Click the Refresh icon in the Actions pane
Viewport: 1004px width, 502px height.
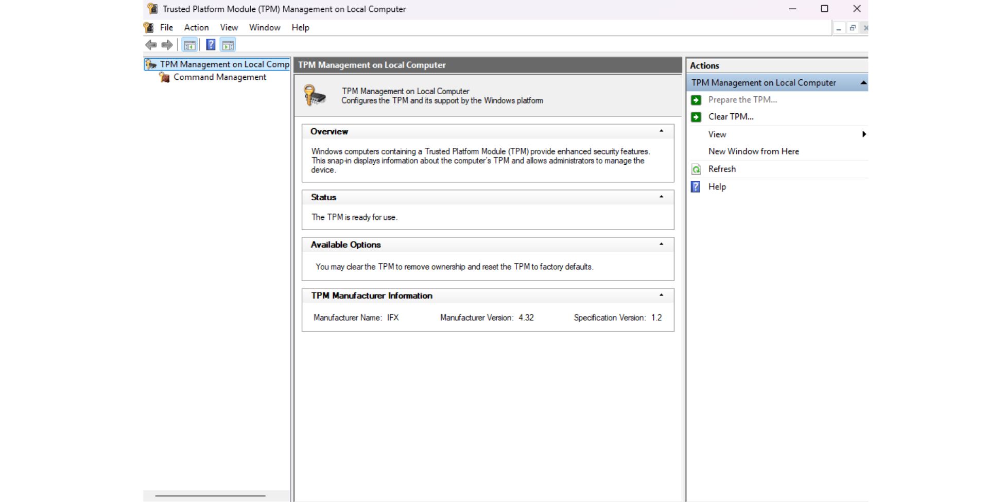[696, 169]
